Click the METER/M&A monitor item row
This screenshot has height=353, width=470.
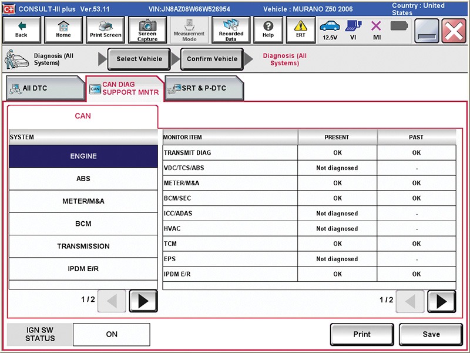(310, 183)
